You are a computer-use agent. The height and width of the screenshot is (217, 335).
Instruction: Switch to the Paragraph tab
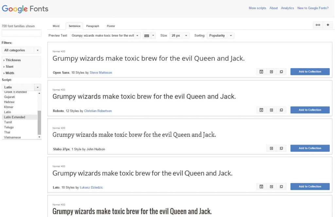[x=93, y=26]
